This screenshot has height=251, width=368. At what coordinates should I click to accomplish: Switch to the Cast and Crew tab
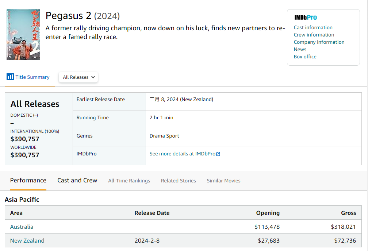pyautogui.click(x=77, y=181)
